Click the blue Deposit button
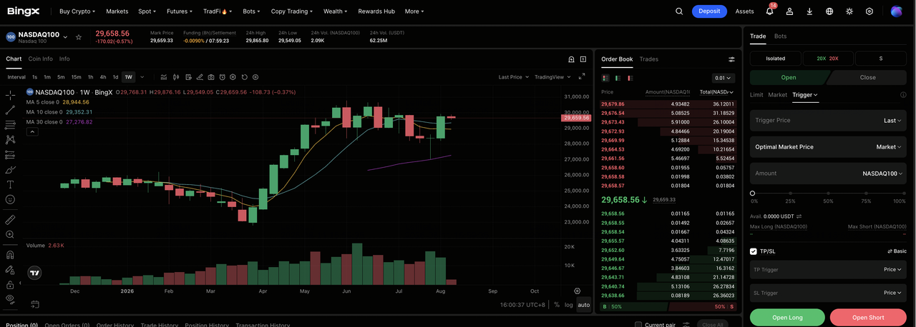The height and width of the screenshot is (327, 916). (x=709, y=11)
